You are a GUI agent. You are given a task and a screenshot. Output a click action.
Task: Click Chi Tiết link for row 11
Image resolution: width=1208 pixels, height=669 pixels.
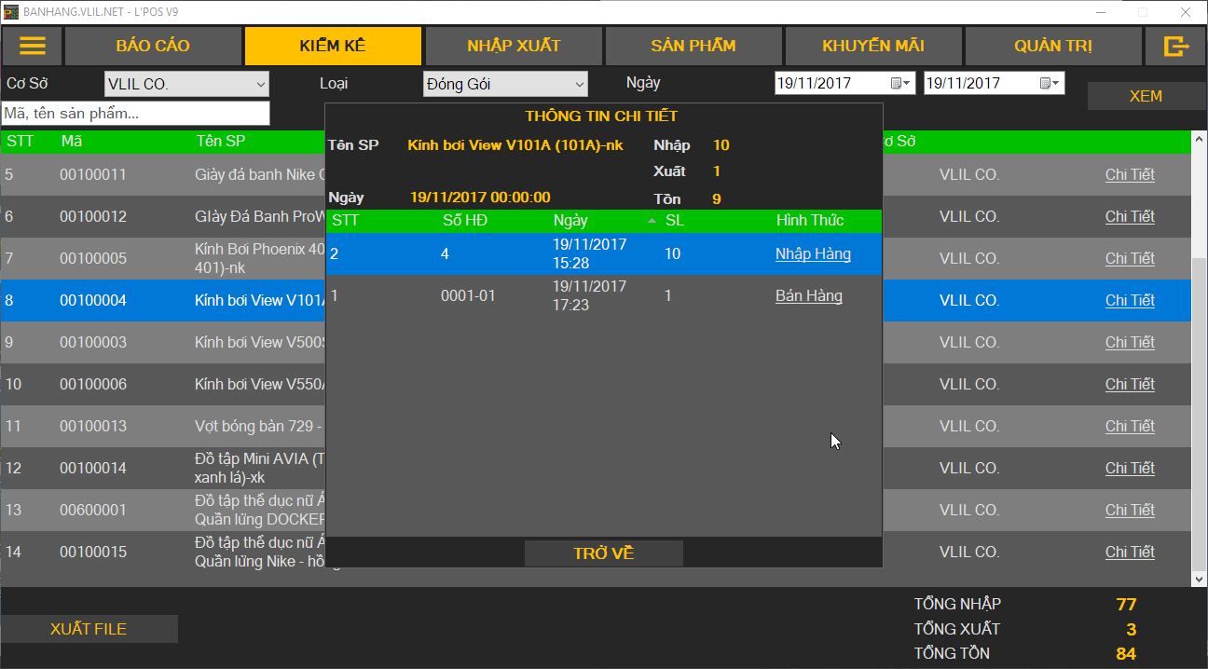coord(1130,426)
